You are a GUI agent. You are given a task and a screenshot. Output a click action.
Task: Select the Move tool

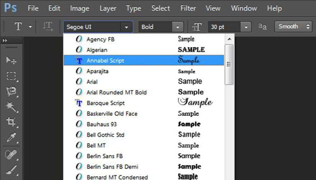pyautogui.click(x=11, y=60)
